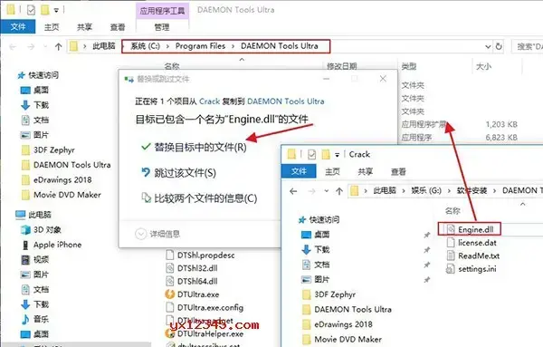Viewport: 543px width, 347px height.
Task: Open eDrawings 2018 in Crack window sidebar
Action: 338,324
